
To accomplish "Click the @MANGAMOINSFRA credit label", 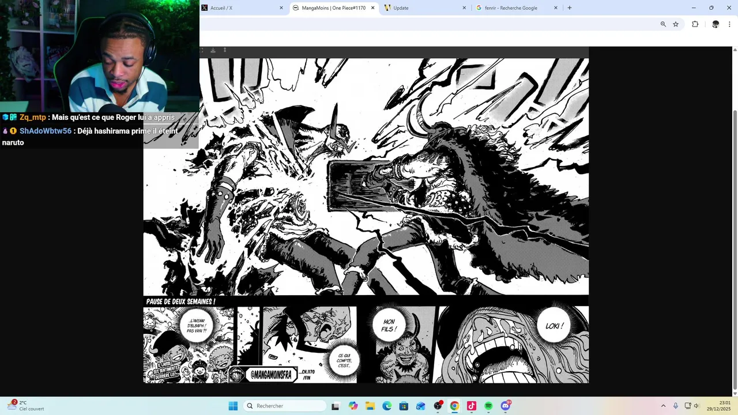I will click(x=272, y=375).
